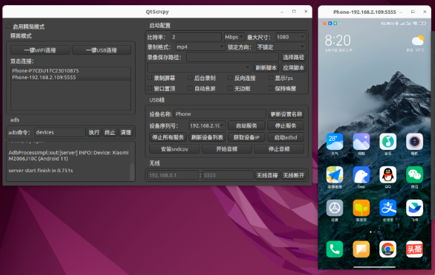Click the 安装sndcpy button
Image resolution: width=435 pixels, height=275 pixels.
pyautogui.click(x=174, y=149)
